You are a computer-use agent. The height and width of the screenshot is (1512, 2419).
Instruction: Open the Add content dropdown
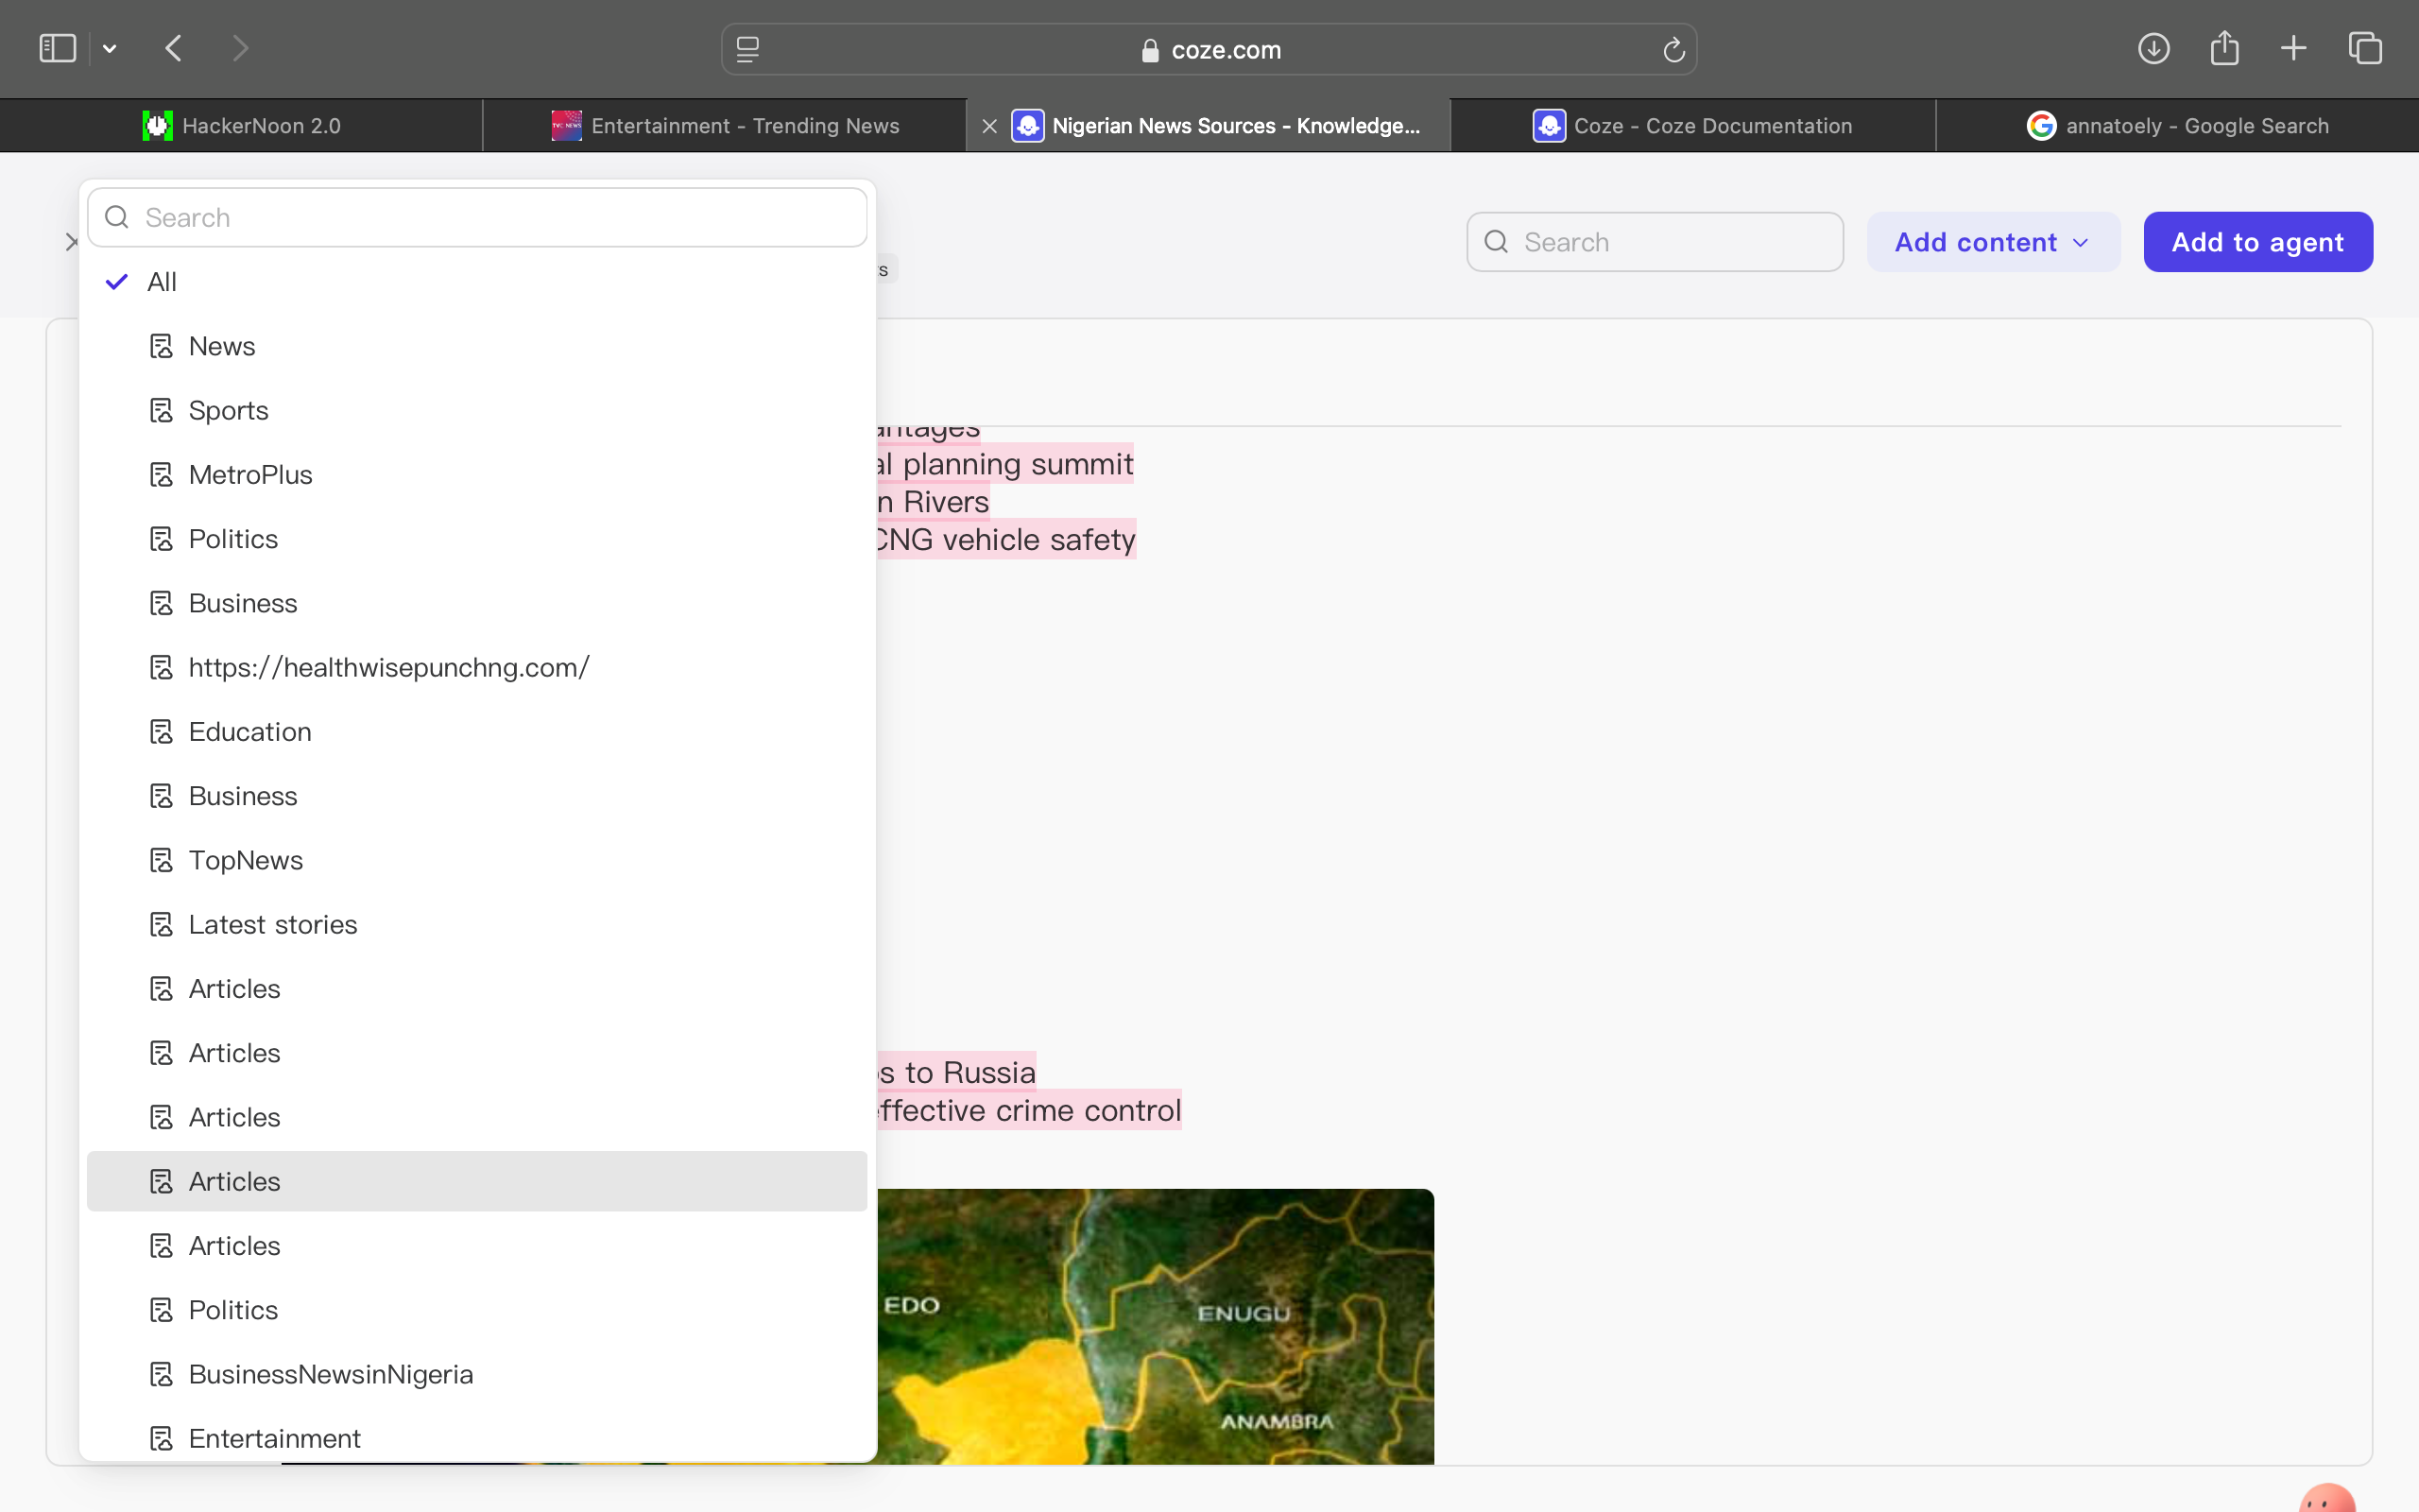coord(1993,242)
